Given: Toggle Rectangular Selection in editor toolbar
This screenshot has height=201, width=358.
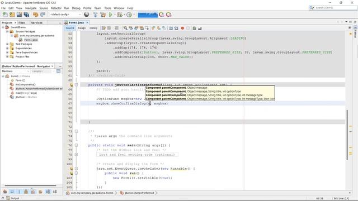Looking at the screenshot, I should tap(147, 28).
